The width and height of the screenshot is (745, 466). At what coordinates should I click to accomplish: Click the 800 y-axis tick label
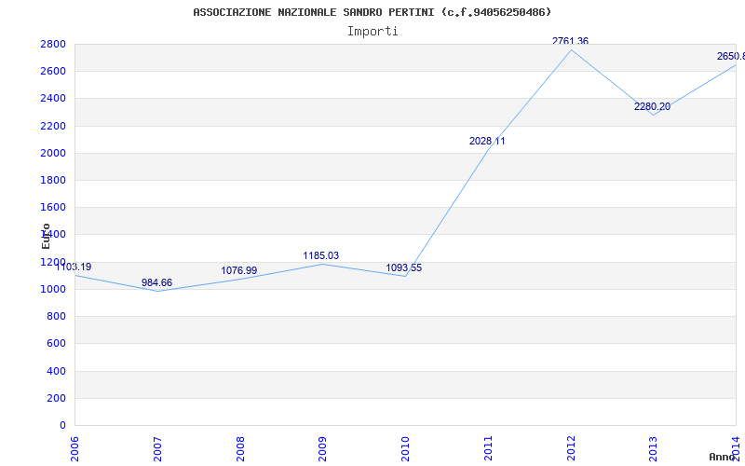click(56, 316)
